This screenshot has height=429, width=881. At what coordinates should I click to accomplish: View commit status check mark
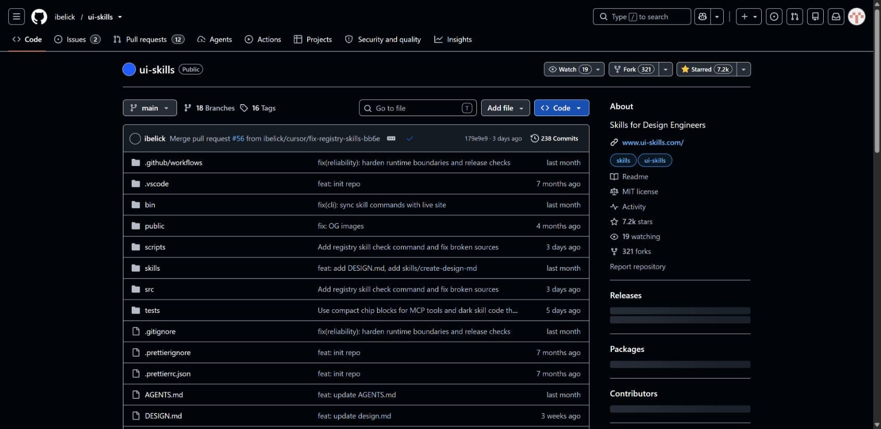click(x=410, y=138)
